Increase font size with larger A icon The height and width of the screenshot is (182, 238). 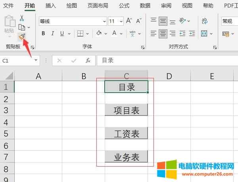tap(129, 21)
